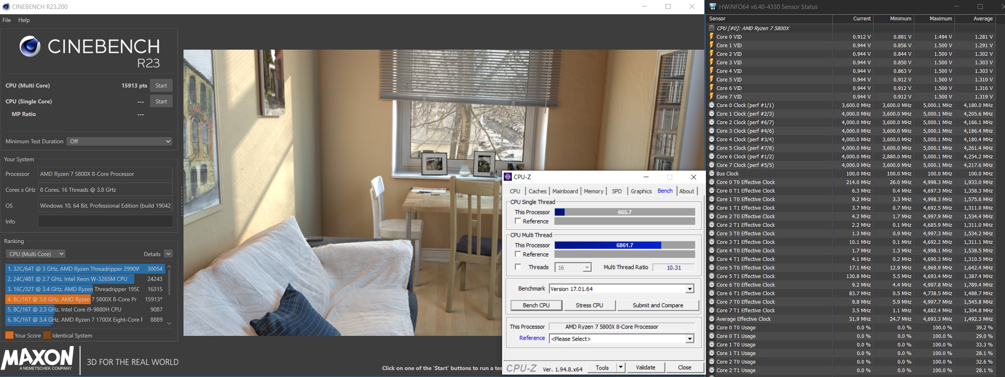Open the Minimum Test Duration dropdown
Viewport: 1005px width, 377px height.
119,141
